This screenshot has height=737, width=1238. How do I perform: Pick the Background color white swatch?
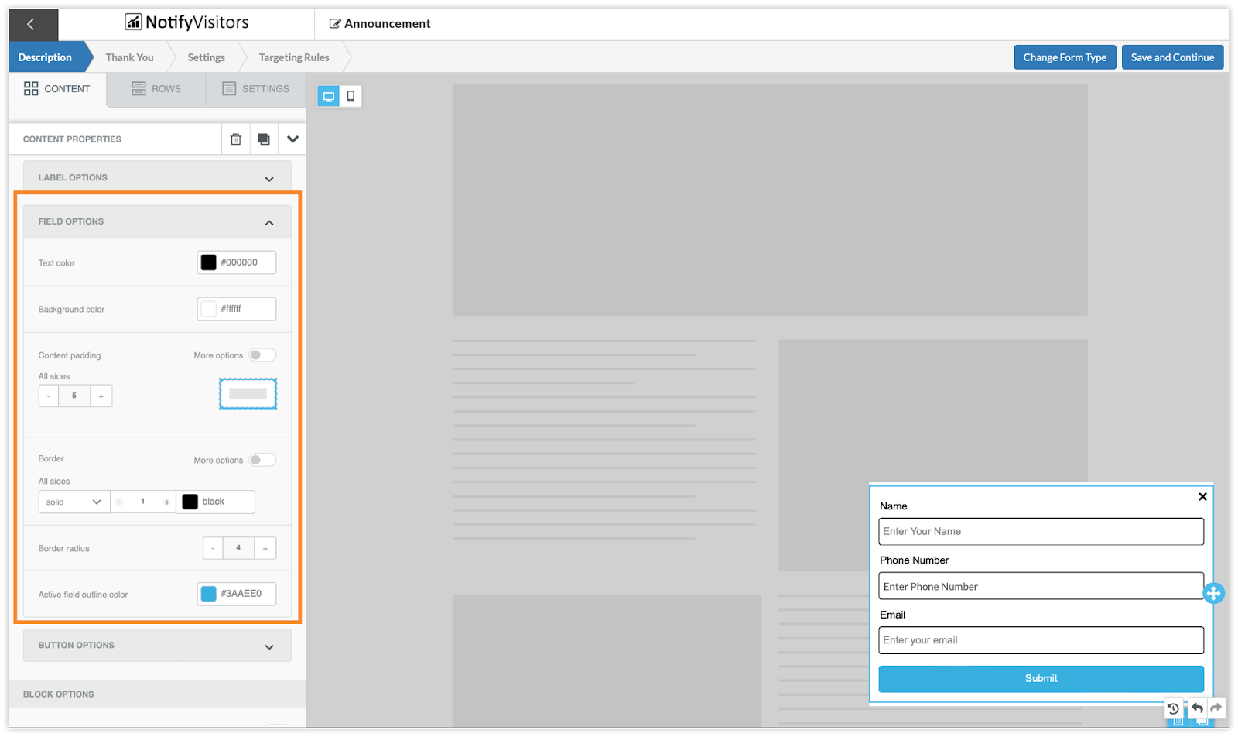point(209,309)
